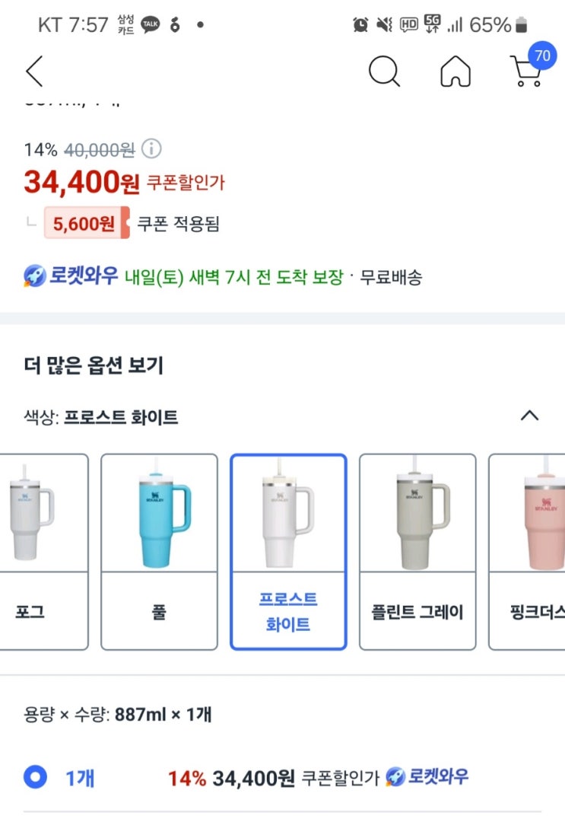The width and height of the screenshot is (565, 822).
Task: Tap the 더 많은 옵션 보기 heading
Action: coord(94,366)
